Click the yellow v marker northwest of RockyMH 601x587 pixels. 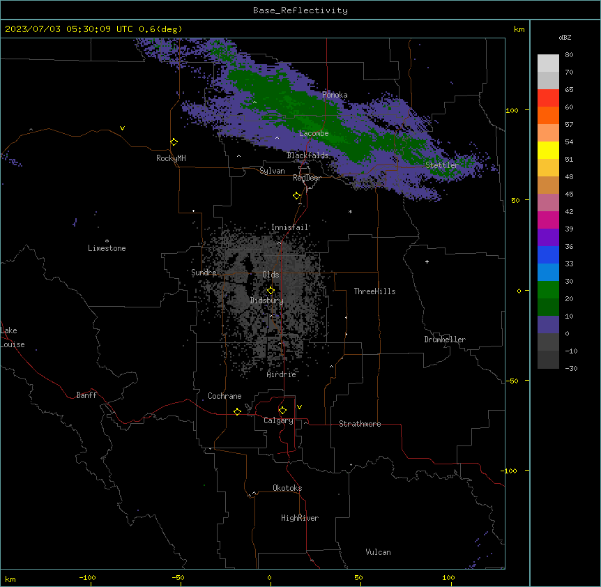[x=122, y=128]
